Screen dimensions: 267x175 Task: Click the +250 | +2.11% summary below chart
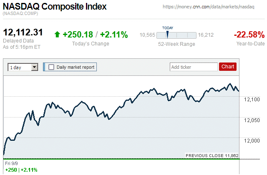[20, 170]
